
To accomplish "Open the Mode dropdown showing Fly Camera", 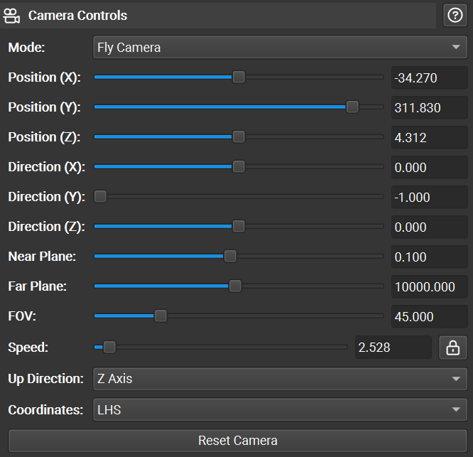I will click(280, 48).
